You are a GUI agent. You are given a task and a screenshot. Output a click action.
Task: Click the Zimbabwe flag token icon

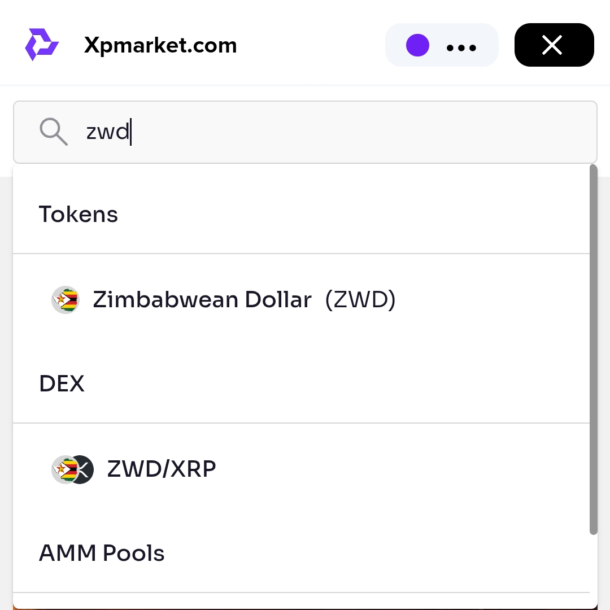66,299
